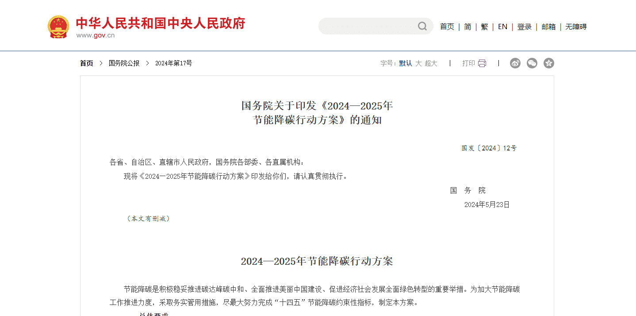The width and height of the screenshot is (636, 316).
Task: Open 国务院公报 breadcrumb link
Action: click(x=124, y=64)
